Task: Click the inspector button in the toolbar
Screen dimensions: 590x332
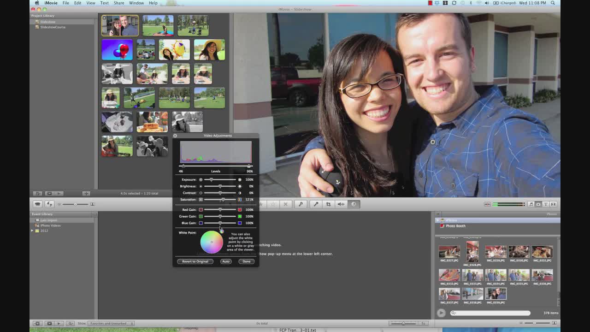Action: [354, 204]
